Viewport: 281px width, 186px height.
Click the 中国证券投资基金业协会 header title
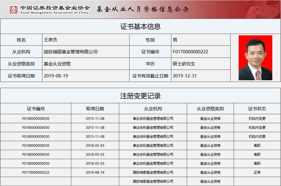click(55, 8)
